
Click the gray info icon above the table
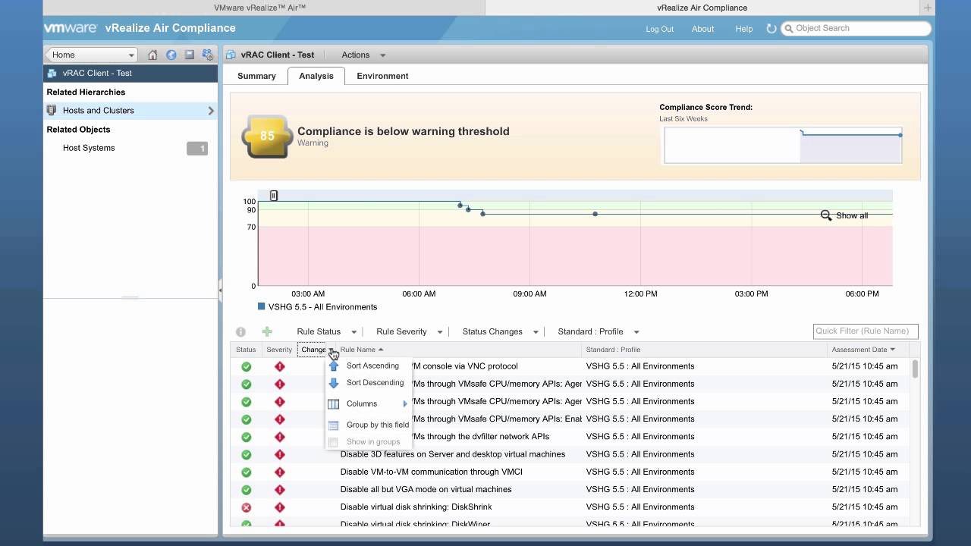(240, 331)
